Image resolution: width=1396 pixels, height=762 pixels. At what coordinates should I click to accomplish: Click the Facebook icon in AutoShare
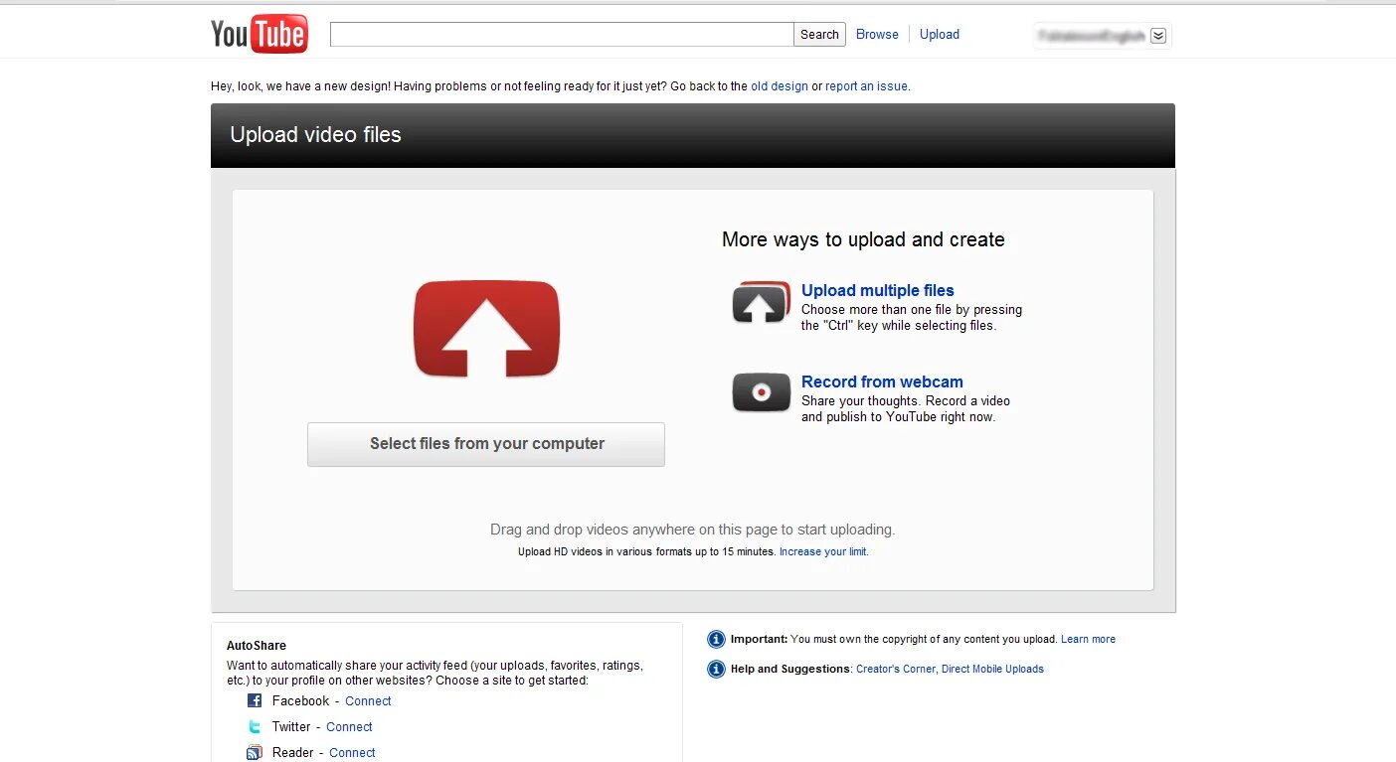click(255, 700)
